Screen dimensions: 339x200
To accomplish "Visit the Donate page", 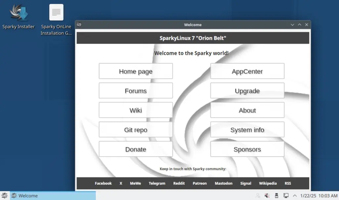I will coord(135,149).
